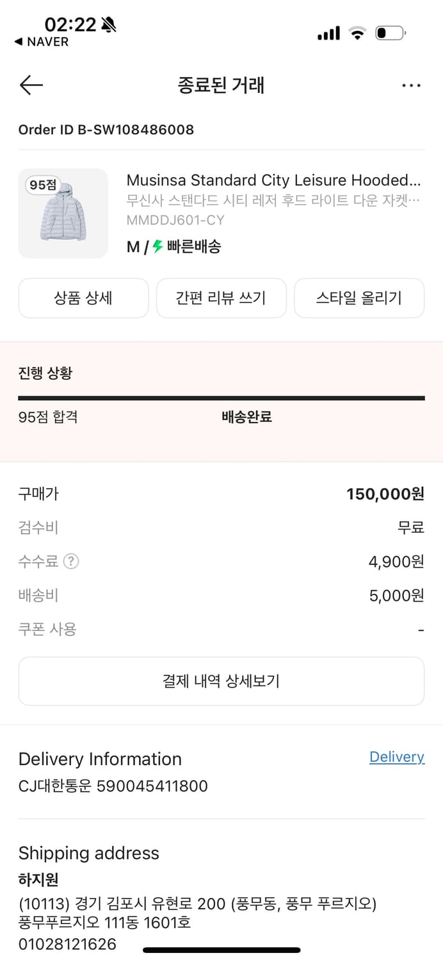Tap the Musinsa Standard City Leisure Hooded title
Image resolution: width=443 pixels, height=962 pixels.
point(273,180)
